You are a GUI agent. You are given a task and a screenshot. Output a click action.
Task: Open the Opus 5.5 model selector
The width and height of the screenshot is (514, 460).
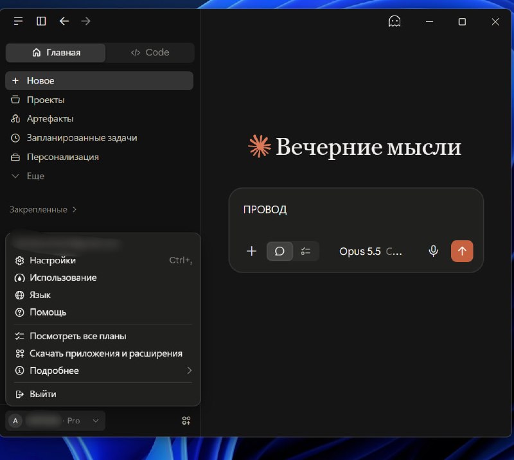pyautogui.click(x=371, y=251)
